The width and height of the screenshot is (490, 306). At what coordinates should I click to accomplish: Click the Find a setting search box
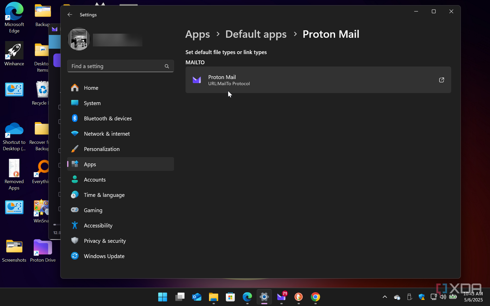tap(120, 66)
